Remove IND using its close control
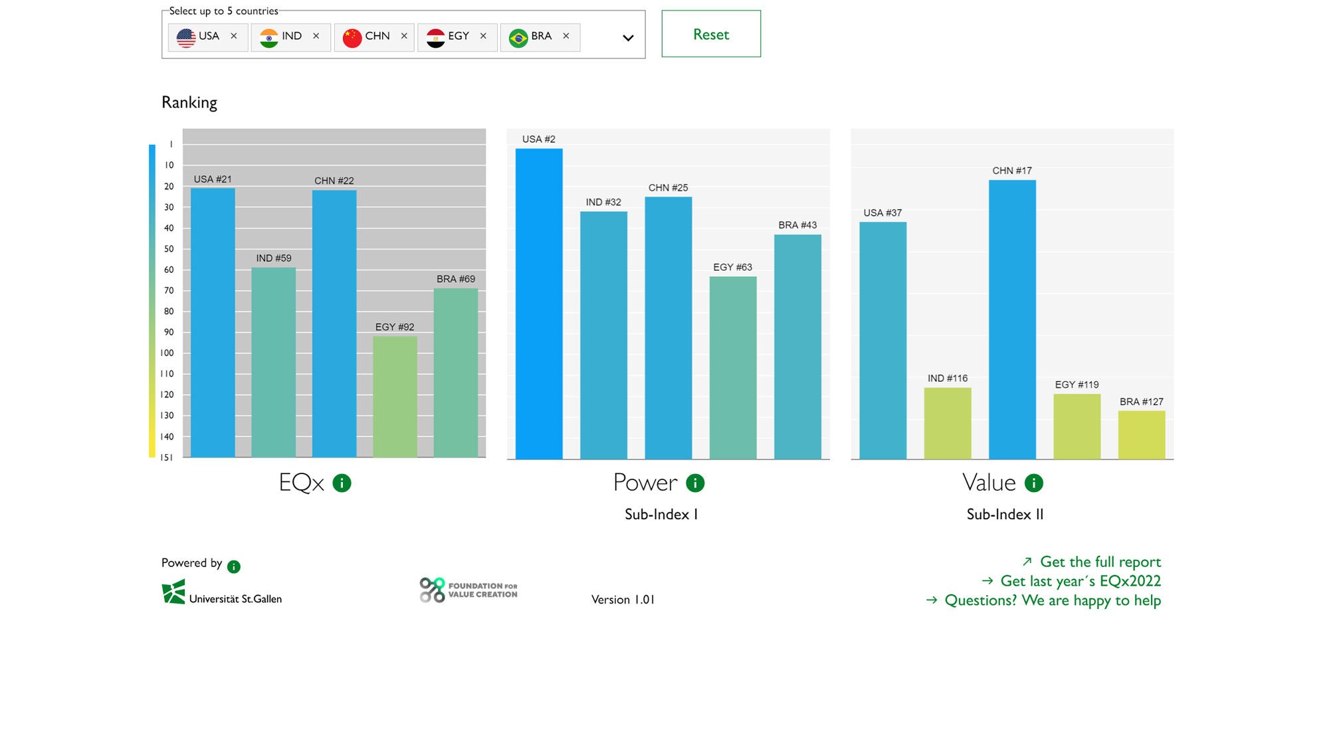 pos(316,37)
